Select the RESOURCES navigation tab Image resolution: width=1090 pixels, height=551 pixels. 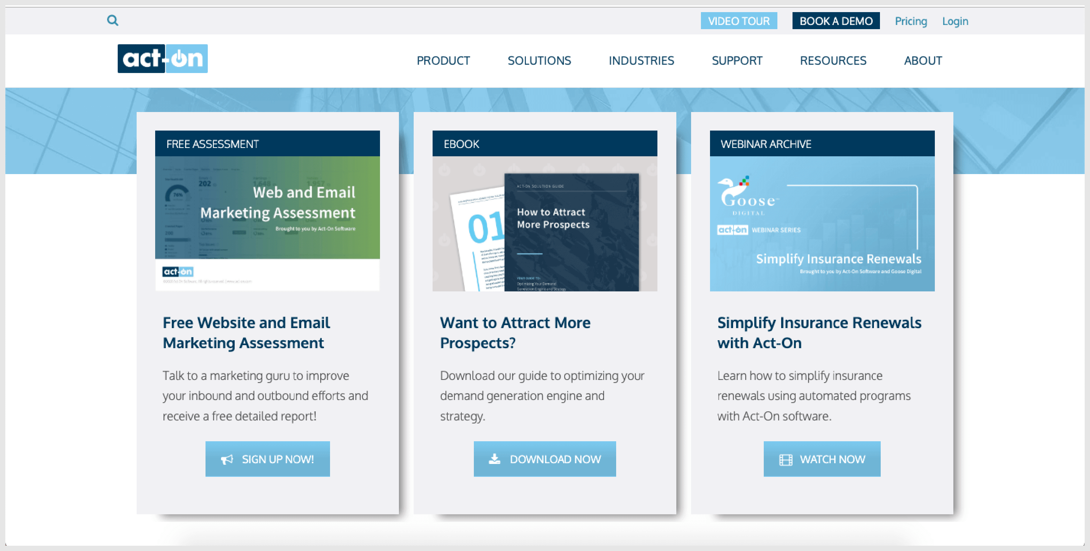[833, 60]
